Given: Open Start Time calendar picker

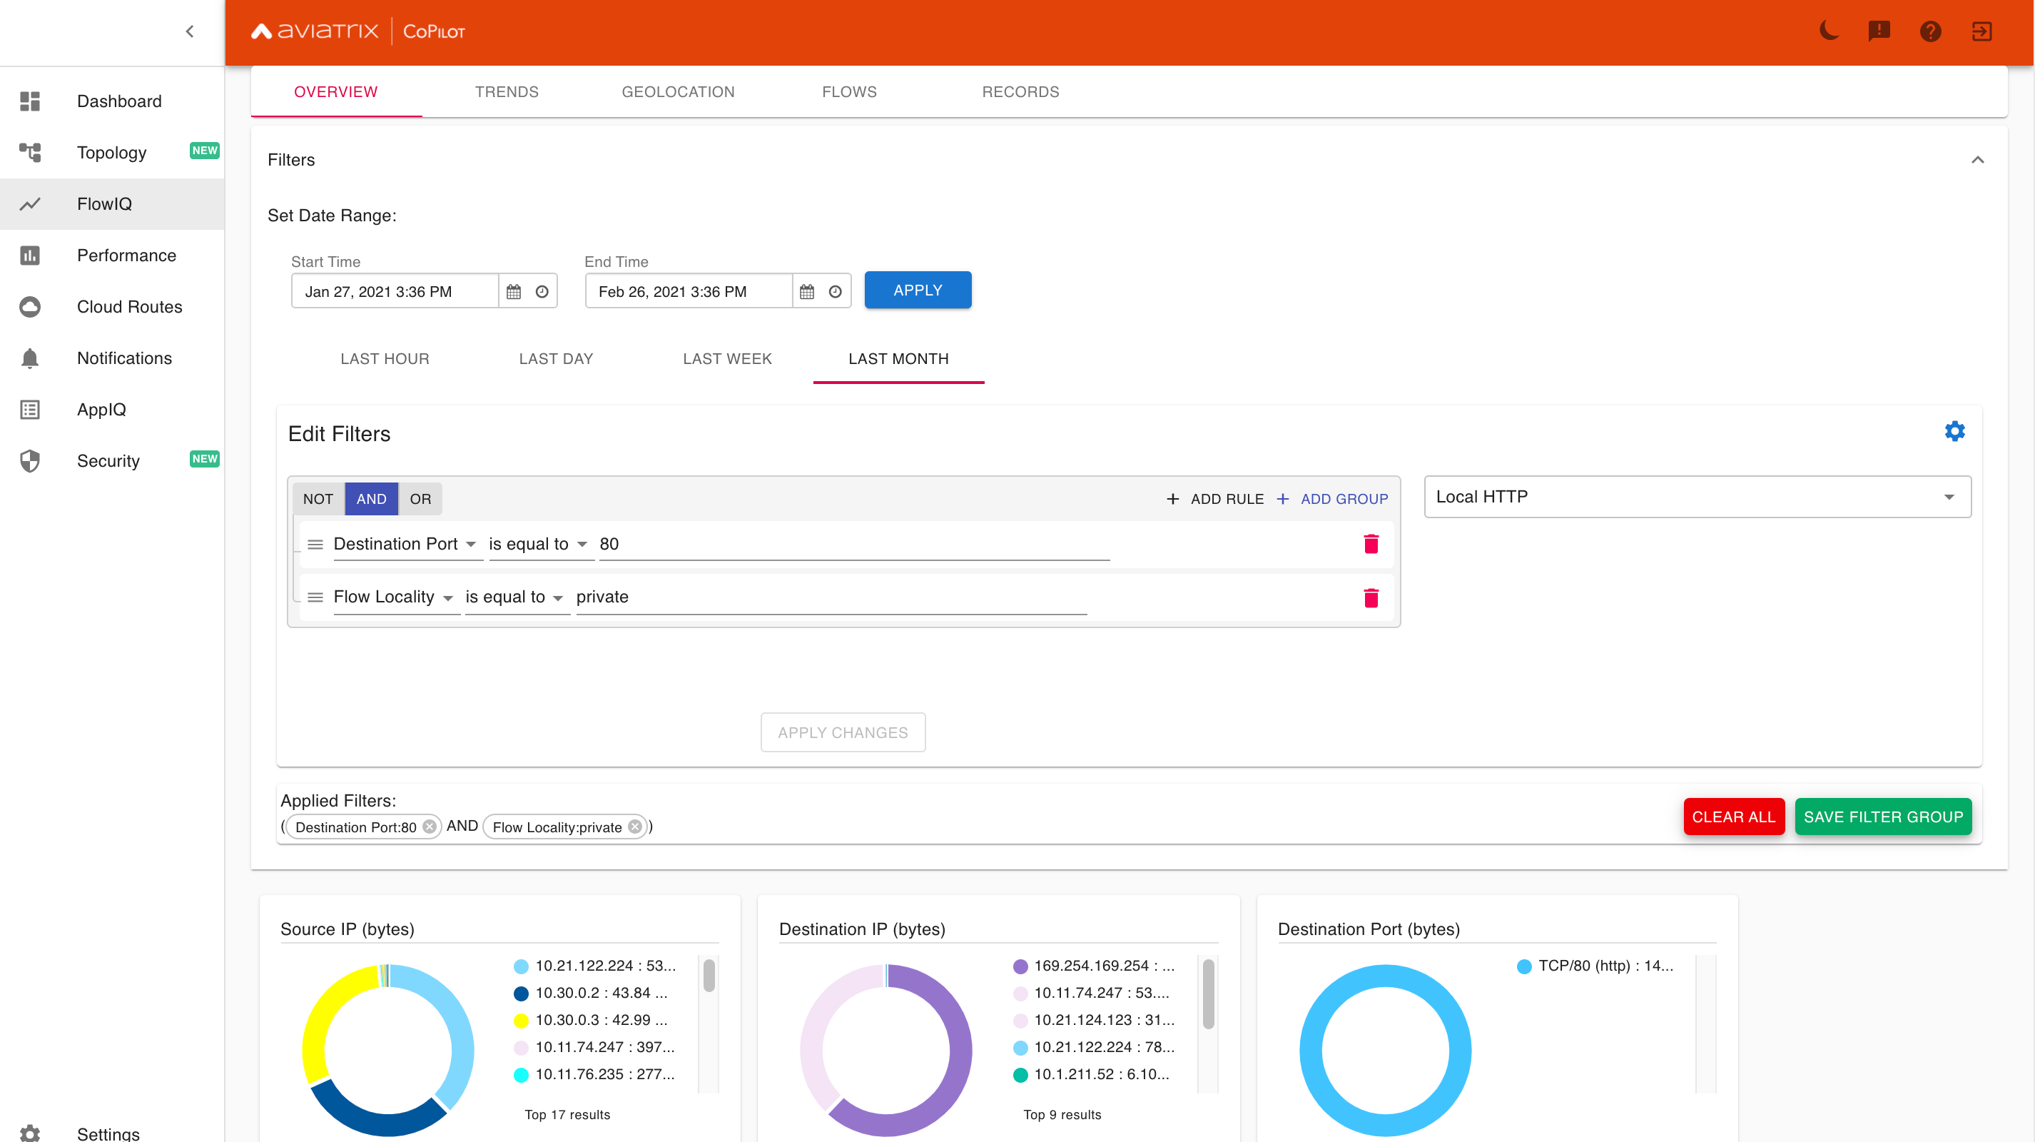Looking at the screenshot, I should (x=514, y=292).
